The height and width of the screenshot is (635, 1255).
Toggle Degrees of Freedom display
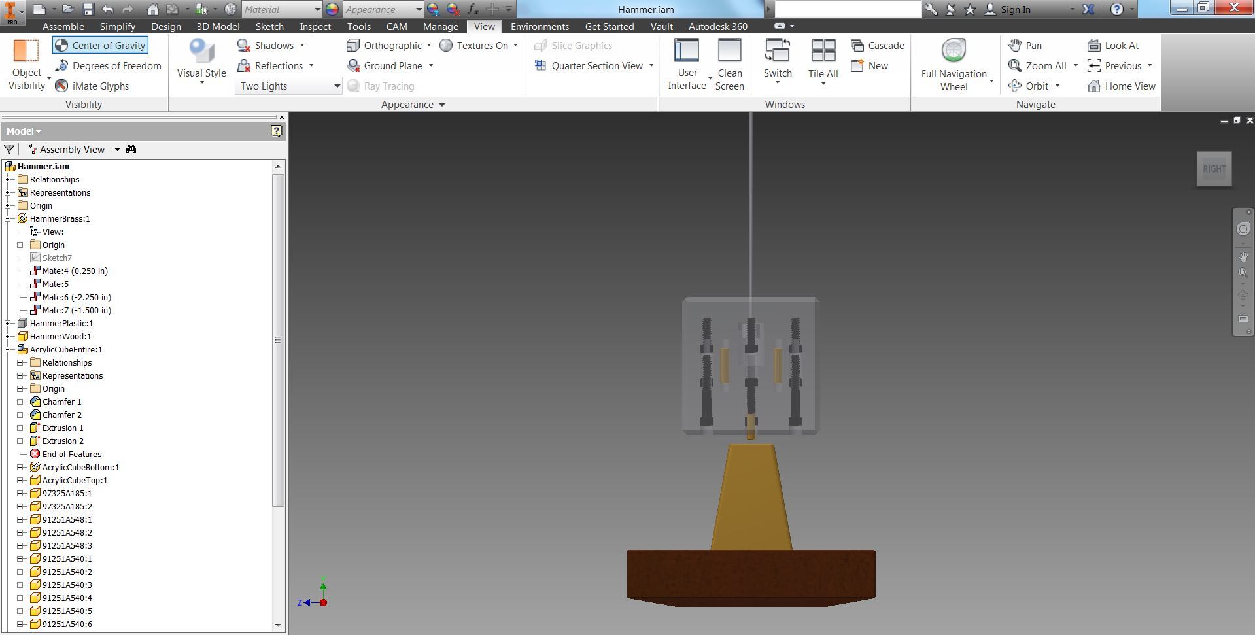click(109, 65)
